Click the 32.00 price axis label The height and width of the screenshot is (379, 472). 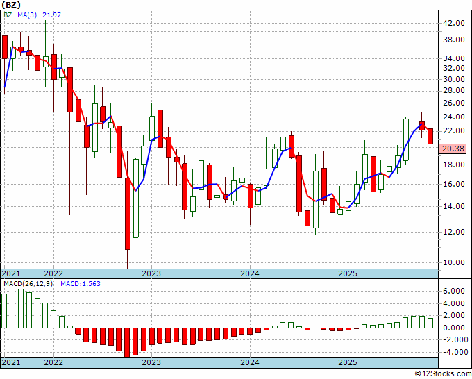coord(454,68)
